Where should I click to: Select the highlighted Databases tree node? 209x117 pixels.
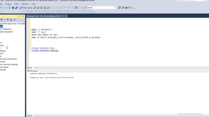coord(1,26)
